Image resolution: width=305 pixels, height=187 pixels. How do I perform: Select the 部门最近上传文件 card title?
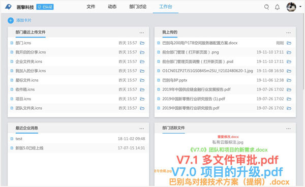30,32
